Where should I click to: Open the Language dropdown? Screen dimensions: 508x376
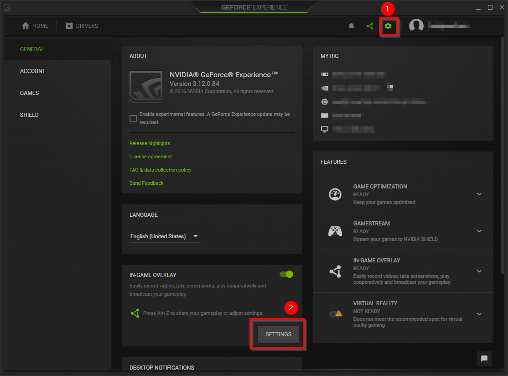click(x=165, y=236)
